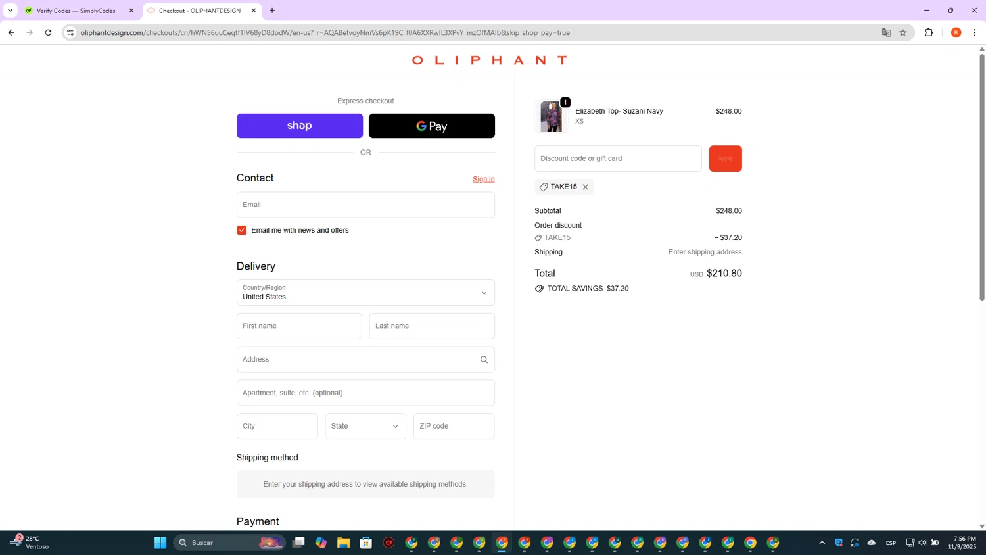Click the Sign in link
The image size is (986, 555).
point(484,179)
